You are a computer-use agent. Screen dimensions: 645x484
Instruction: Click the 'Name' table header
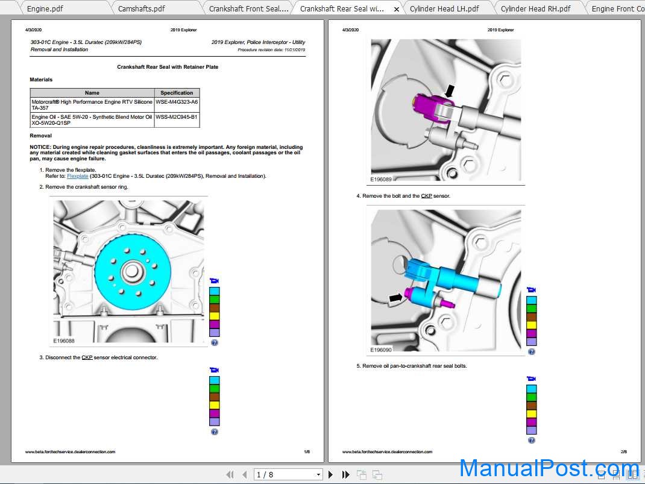click(x=92, y=93)
